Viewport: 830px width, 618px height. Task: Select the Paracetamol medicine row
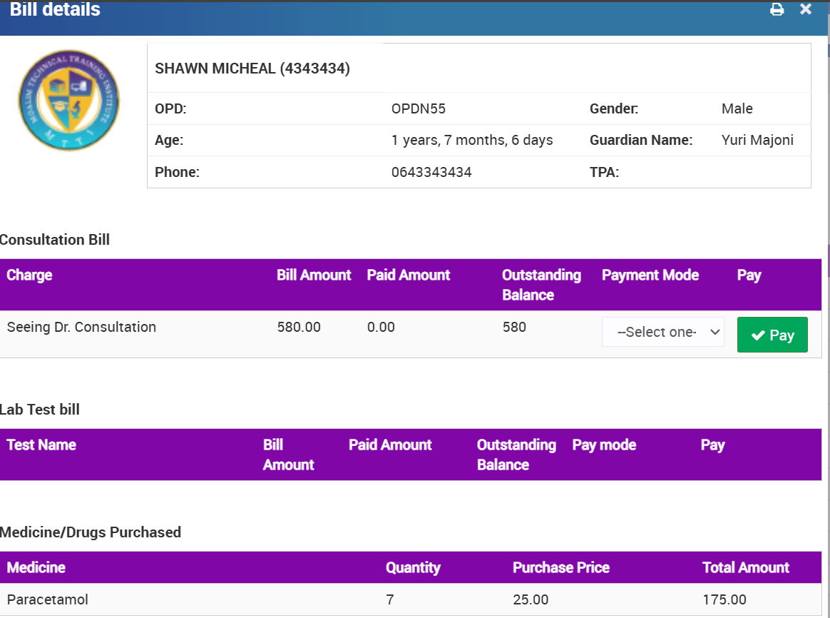(x=48, y=599)
